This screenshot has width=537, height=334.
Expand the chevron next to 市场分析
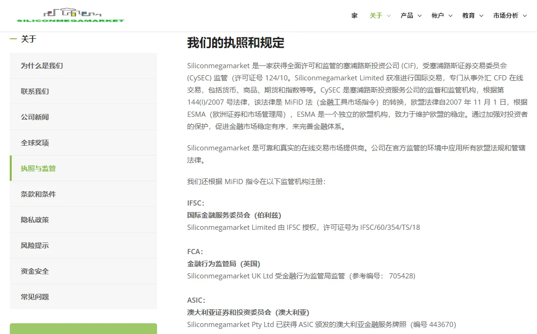coord(525,16)
